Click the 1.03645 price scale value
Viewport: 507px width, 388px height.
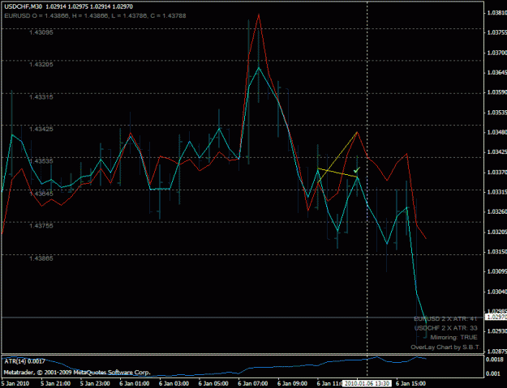coord(496,73)
